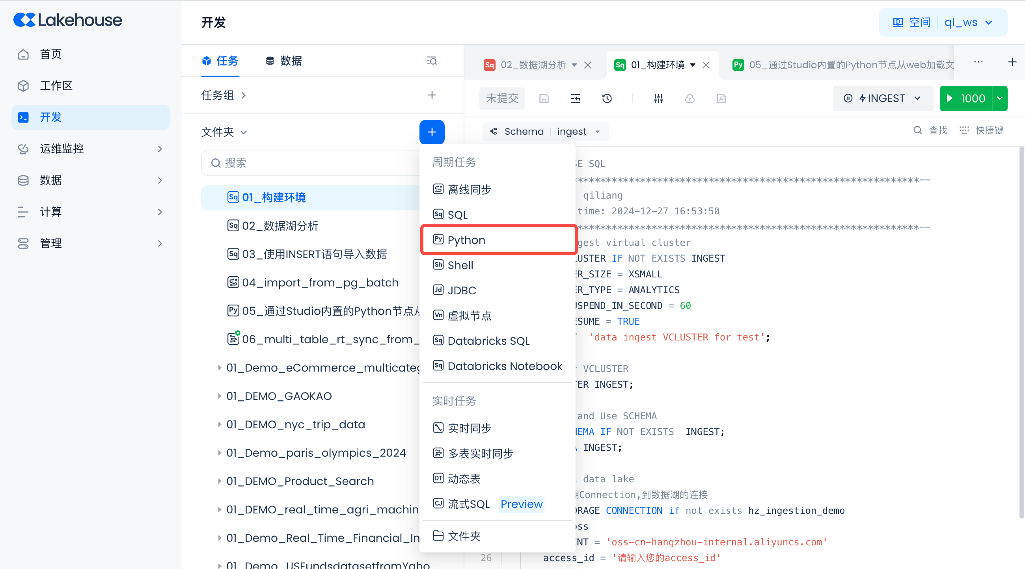Click the task list search filter icon
Viewport: 1025px width, 569px height.
(x=432, y=61)
